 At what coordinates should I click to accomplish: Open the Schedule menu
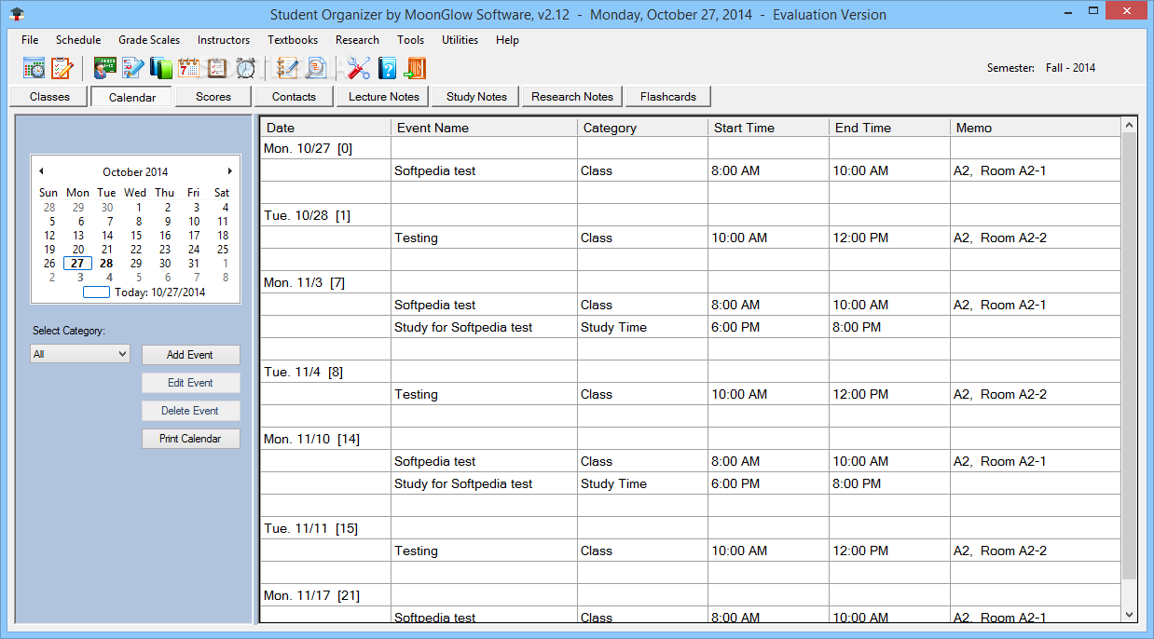[78, 40]
